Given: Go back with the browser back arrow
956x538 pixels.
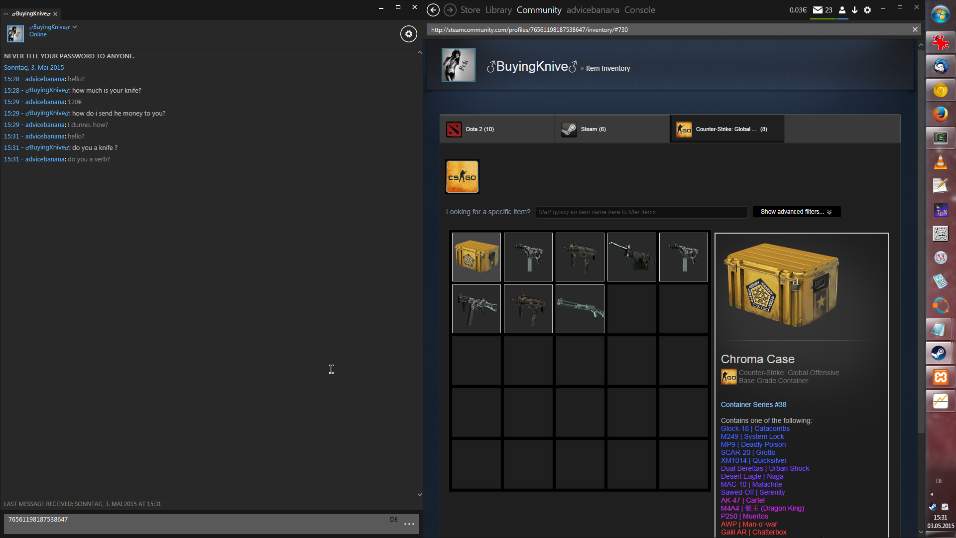Looking at the screenshot, I should 433,10.
